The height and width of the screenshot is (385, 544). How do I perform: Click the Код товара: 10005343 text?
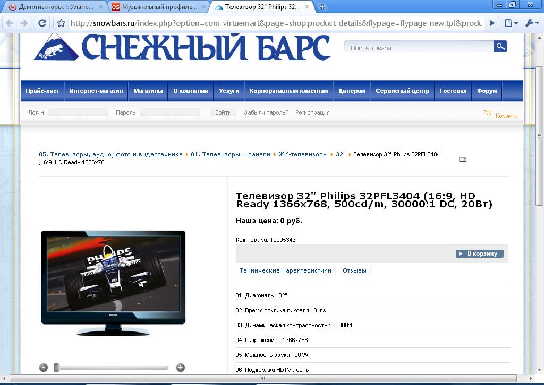[x=266, y=240]
